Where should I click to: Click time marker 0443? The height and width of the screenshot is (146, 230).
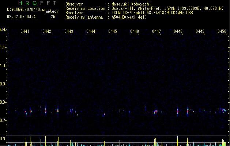click(69, 31)
